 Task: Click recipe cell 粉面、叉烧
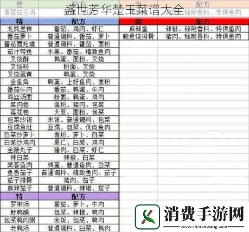pos(79,67)
